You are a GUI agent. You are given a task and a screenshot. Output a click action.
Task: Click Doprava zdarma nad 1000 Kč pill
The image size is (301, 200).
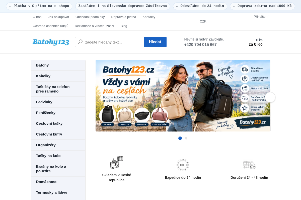click(262, 6)
